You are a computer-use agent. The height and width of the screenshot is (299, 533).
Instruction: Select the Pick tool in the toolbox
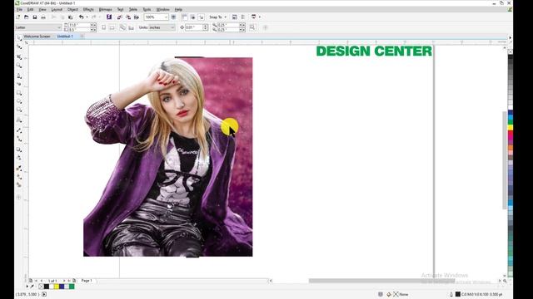19,37
